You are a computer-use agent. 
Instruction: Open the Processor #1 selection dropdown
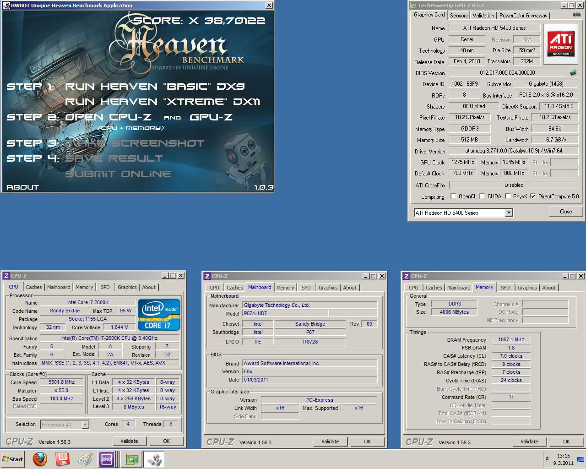click(x=85, y=425)
